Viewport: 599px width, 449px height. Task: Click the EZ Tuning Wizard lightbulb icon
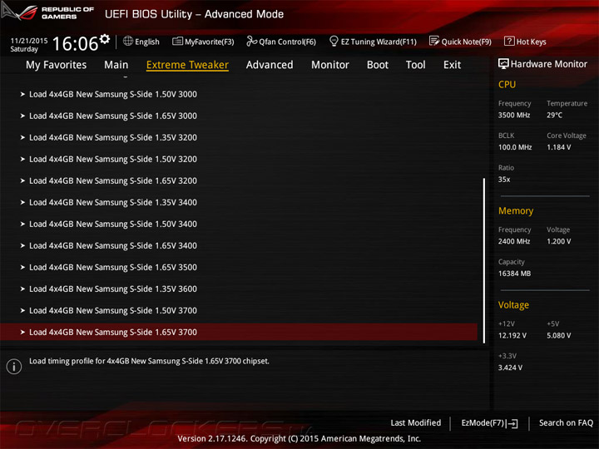[x=334, y=41]
